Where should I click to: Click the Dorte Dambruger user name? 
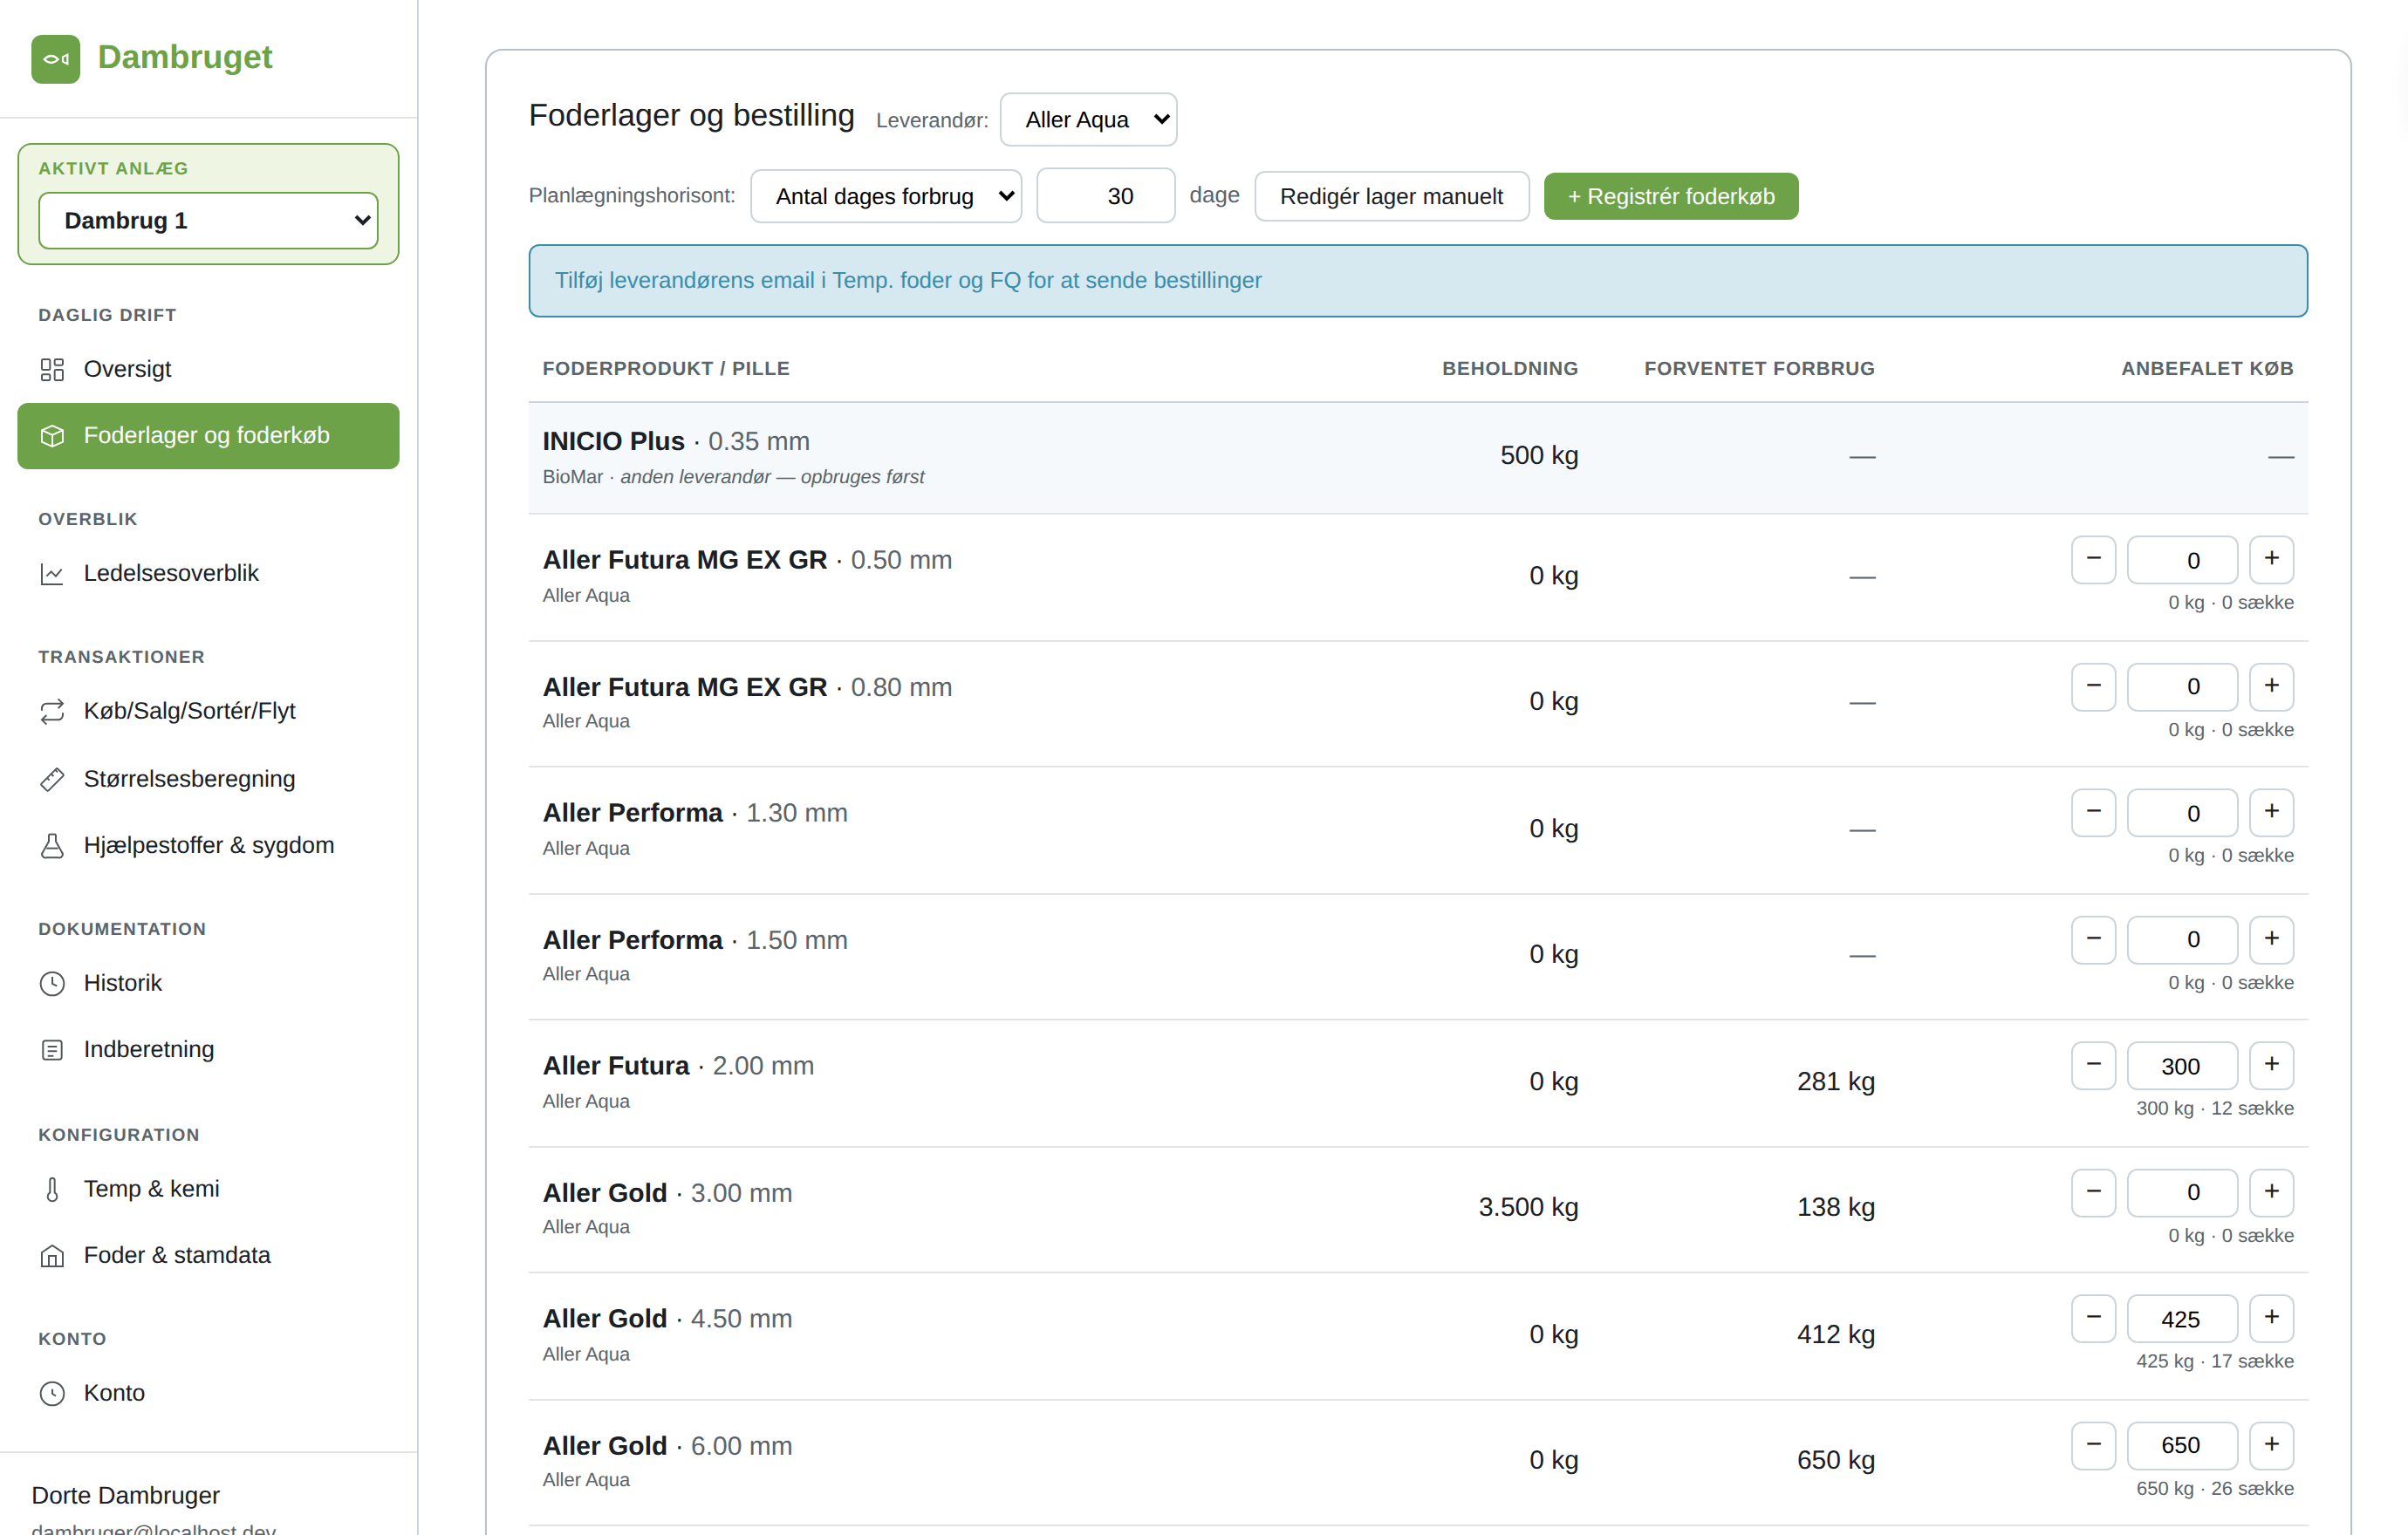126,1495
